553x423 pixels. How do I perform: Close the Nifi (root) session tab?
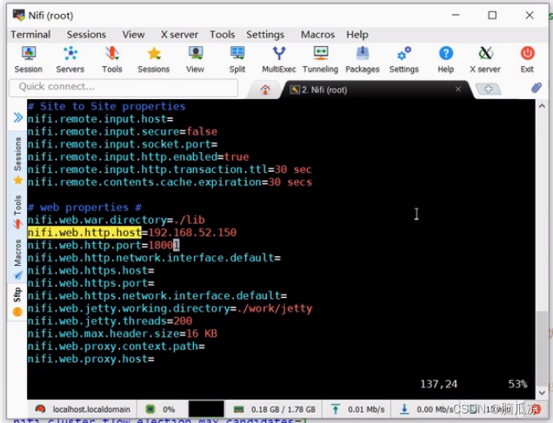click(x=458, y=89)
